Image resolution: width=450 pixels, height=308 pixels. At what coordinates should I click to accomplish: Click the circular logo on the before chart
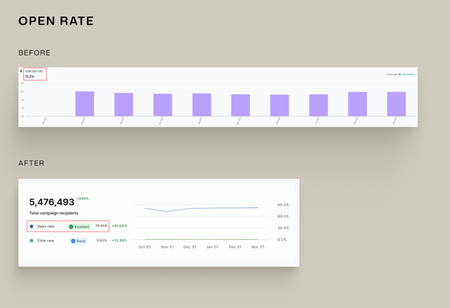point(21,71)
